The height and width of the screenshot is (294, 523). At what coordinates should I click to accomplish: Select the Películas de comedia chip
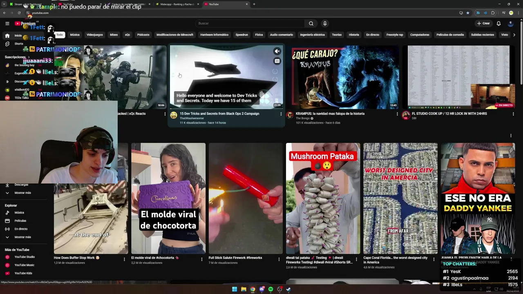[x=450, y=35]
